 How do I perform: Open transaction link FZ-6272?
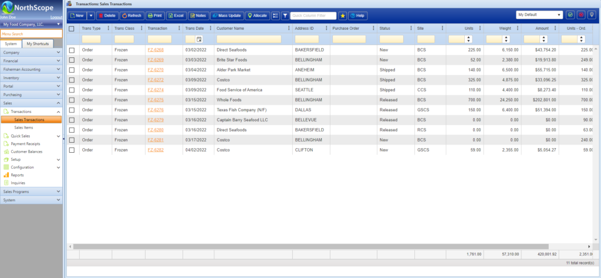click(x=156, y=80)
